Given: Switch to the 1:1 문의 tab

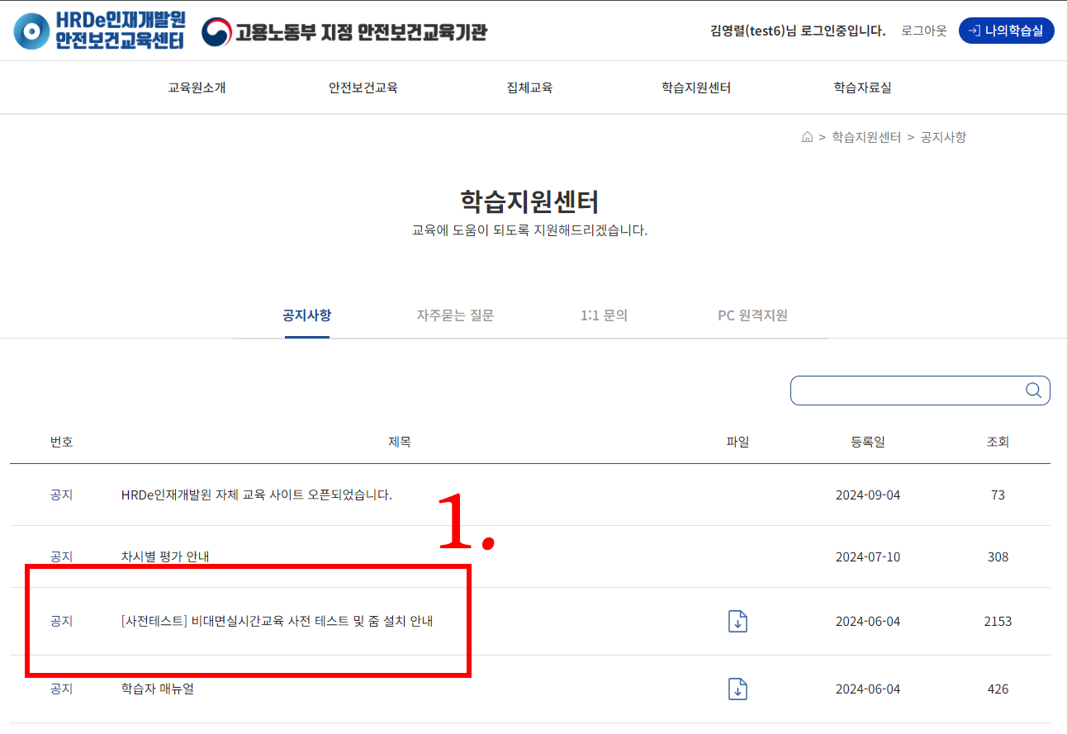Looking at the screenshot, I should (x=604, y=315).
